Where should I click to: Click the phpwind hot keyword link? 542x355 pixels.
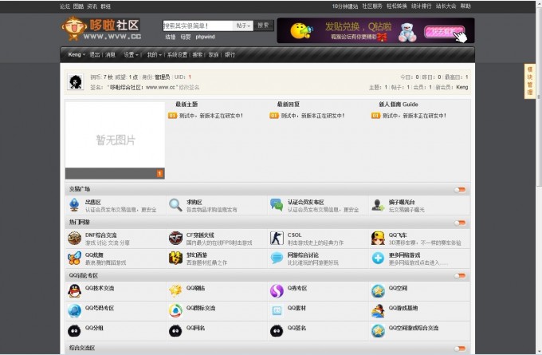pos(206,37)
